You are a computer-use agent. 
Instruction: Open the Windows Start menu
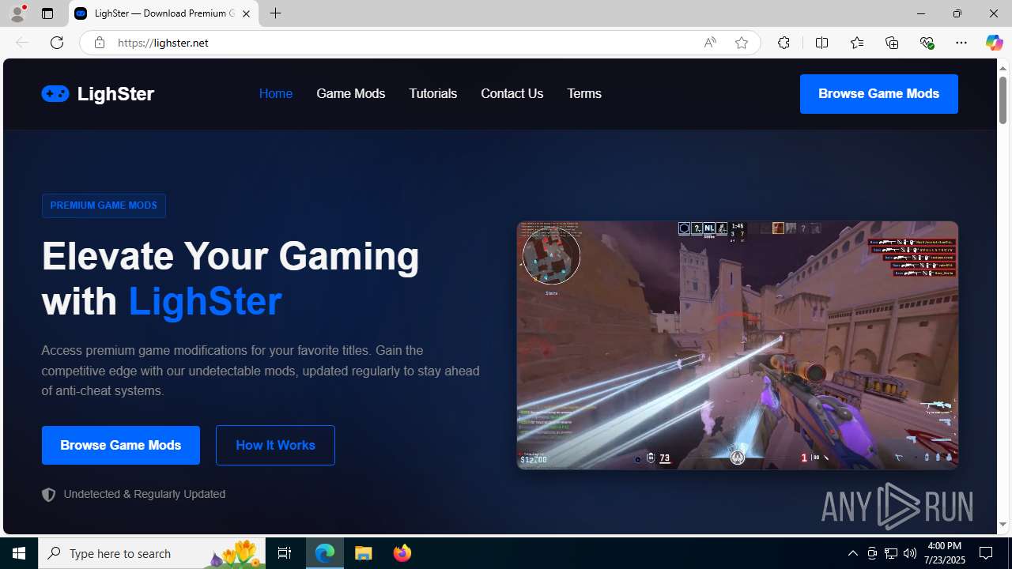pos(19,553)
